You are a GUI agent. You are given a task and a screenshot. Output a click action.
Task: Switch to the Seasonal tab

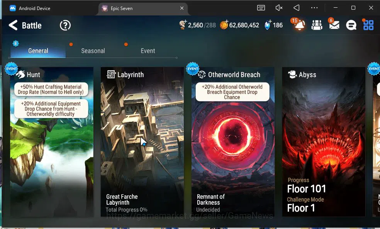pos(93,51)
